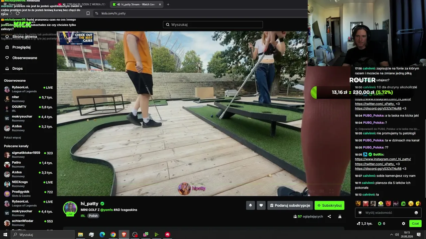Open the Drops section

(14, 68)
